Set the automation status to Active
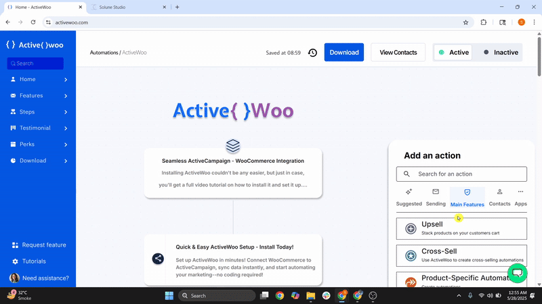The width and height of the screenshot is (542, 304). pos(453,53)
